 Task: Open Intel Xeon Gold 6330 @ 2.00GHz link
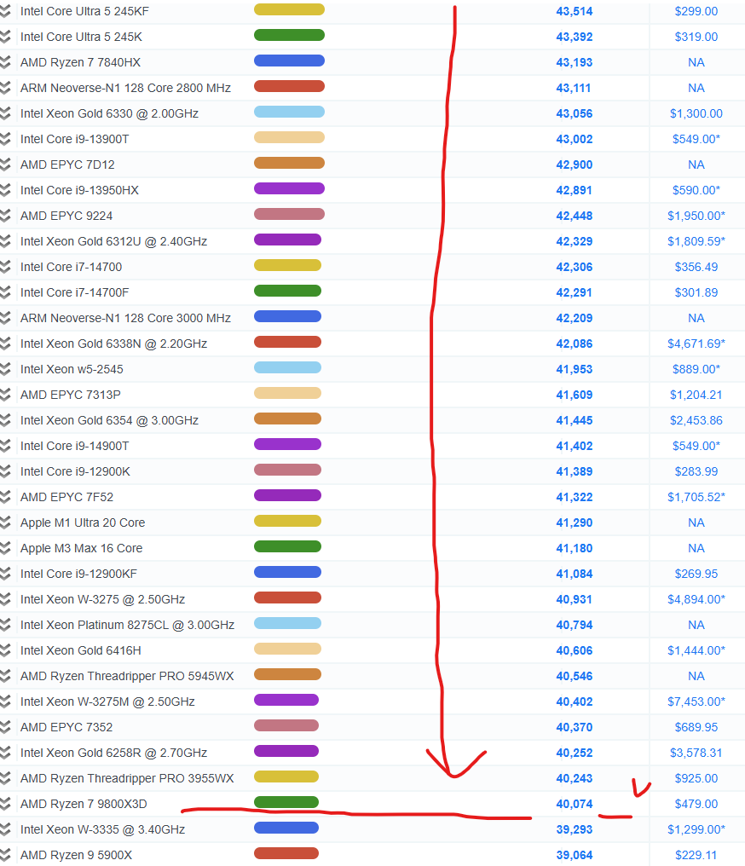pos(109,113)
